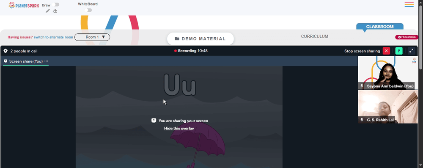Click Hide this overlay link
Viewport: 423px width, 168px height.
[x=179, y=128]
